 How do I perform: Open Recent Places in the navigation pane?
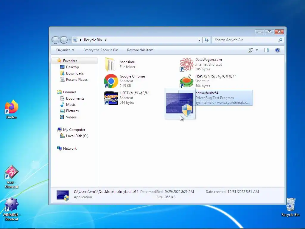(x=77, y=79)
